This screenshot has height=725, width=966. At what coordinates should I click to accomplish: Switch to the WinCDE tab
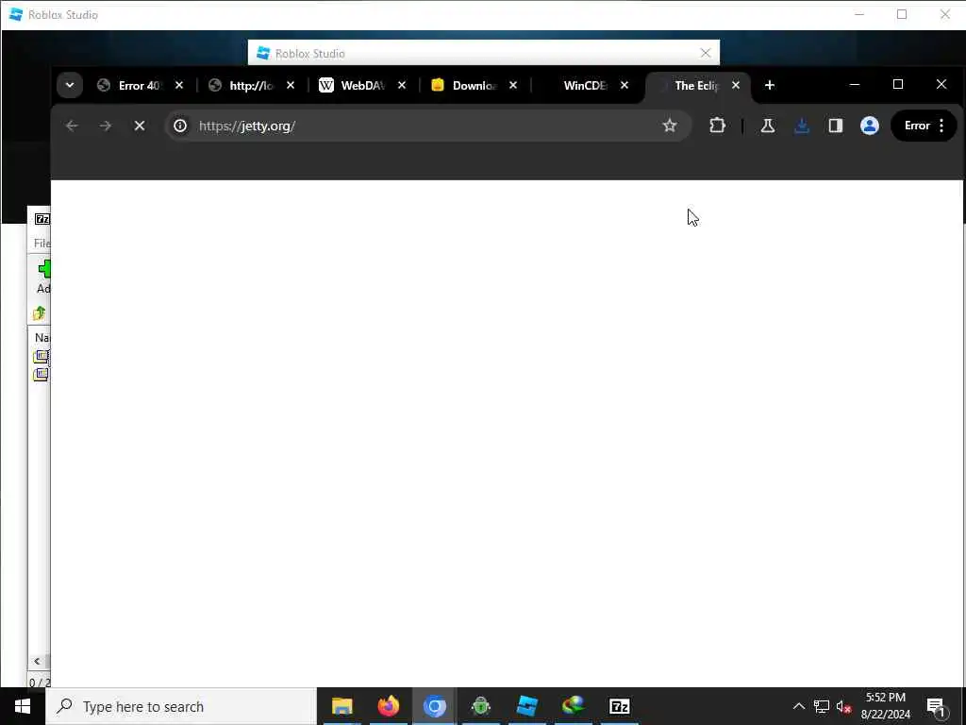[586, 85]
